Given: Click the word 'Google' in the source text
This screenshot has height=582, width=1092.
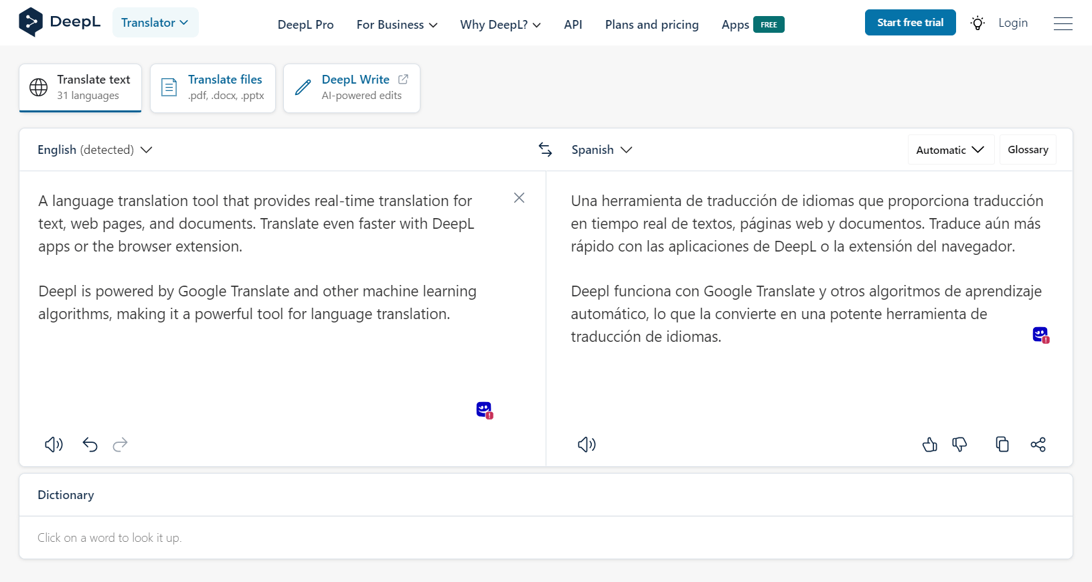Looking at the screenshot, I should tap(202, 292).
